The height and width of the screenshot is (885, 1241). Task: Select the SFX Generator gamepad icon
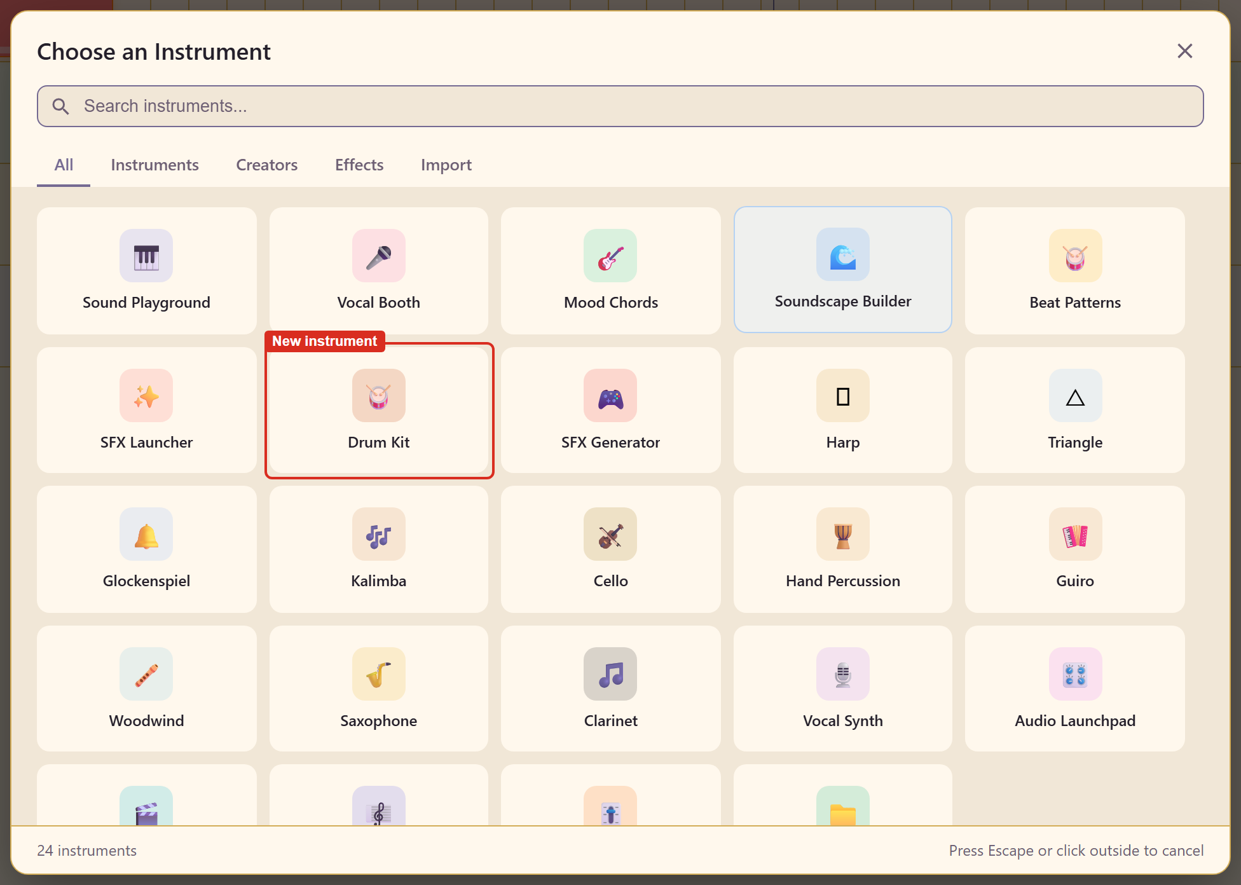click(610, 395)
